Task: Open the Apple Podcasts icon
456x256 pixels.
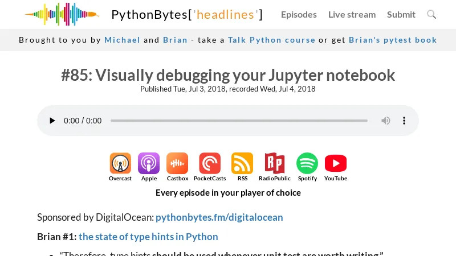Action: [x=149, y=163]
